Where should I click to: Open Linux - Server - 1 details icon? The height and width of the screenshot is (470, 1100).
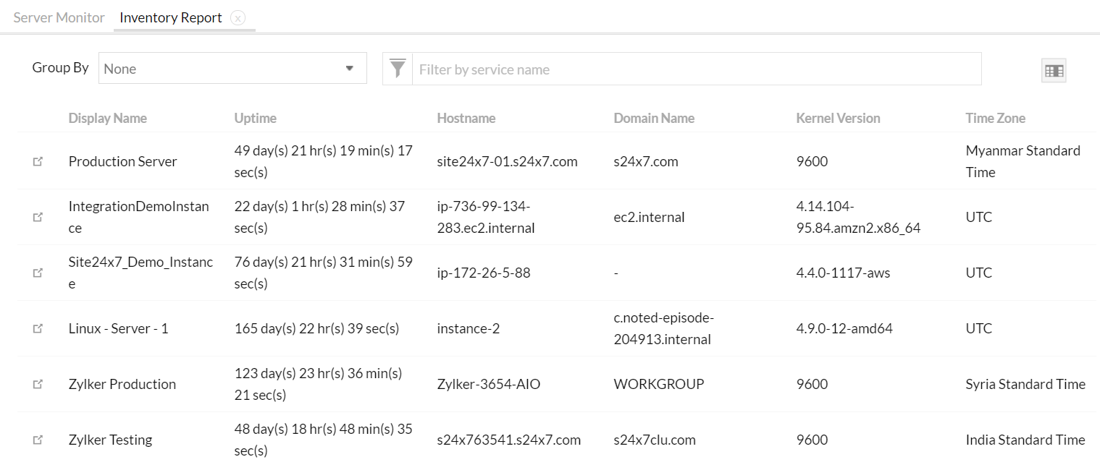point(38,328)
